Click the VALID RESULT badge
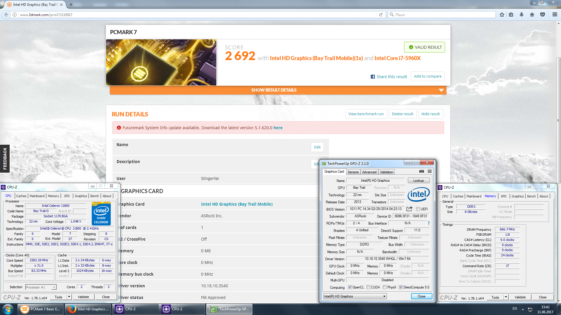This screenshot has height=315, width=561. pyautogui.click(x=425, y=47)
